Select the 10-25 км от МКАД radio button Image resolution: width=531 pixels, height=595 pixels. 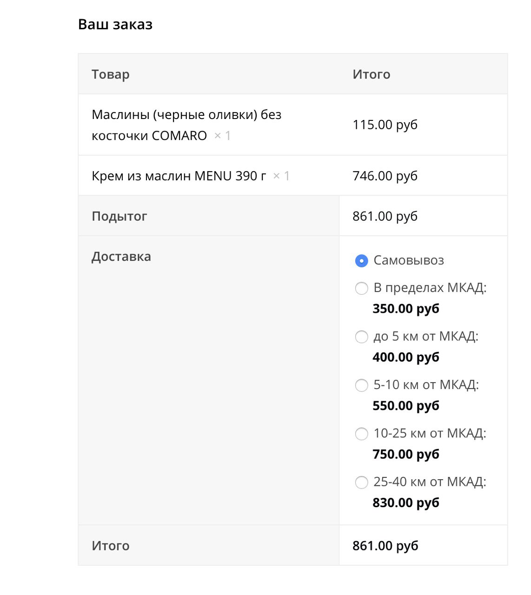(361, 434)
